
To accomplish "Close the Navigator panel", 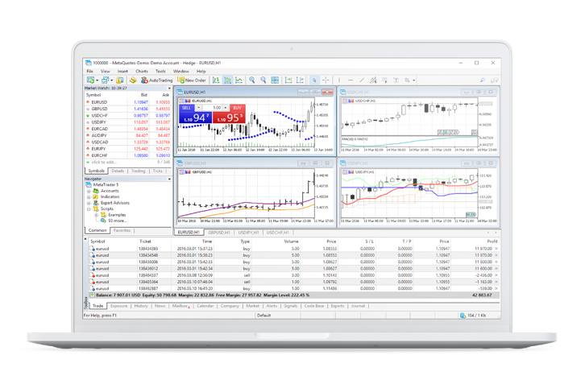I will coord(169,180).
